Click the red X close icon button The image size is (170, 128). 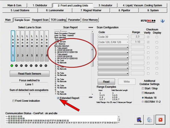(x=160, y=119)
